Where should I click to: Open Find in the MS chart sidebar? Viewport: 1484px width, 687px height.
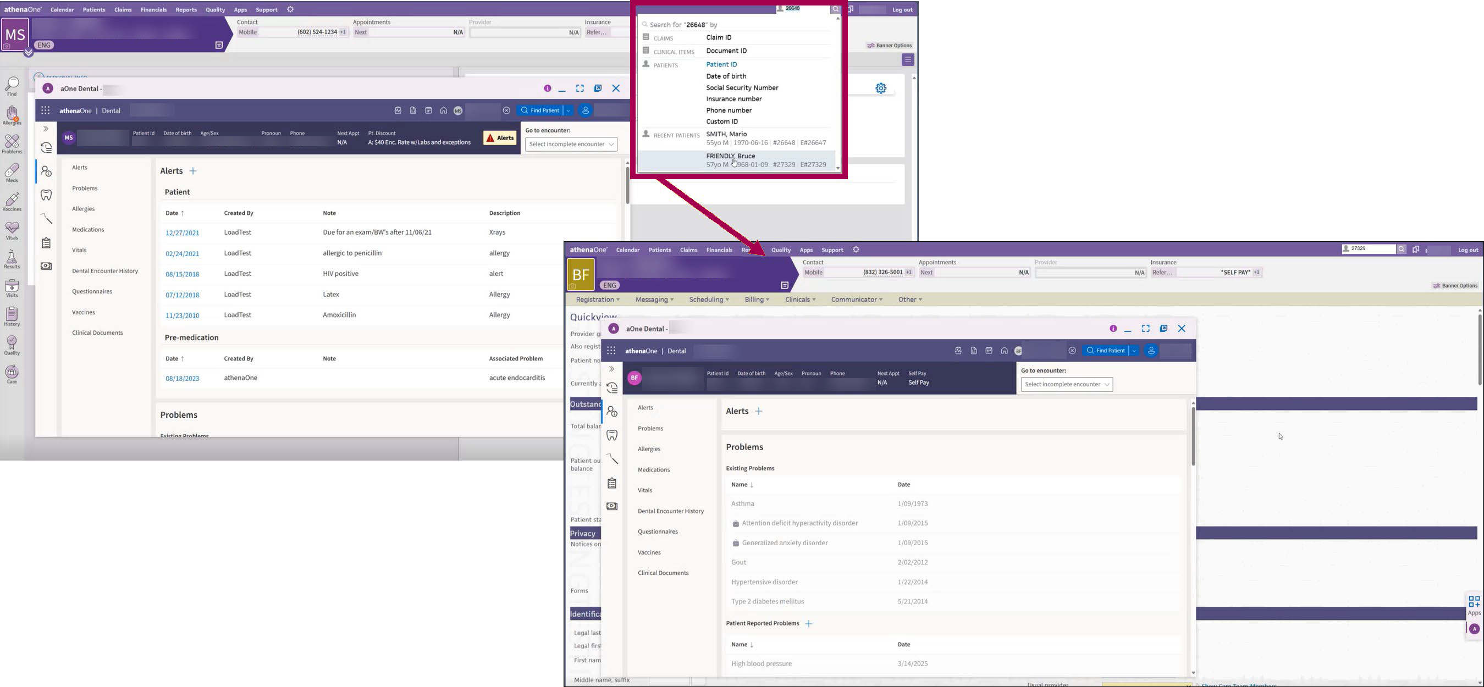pyautogui.click(x=12, y=87)
